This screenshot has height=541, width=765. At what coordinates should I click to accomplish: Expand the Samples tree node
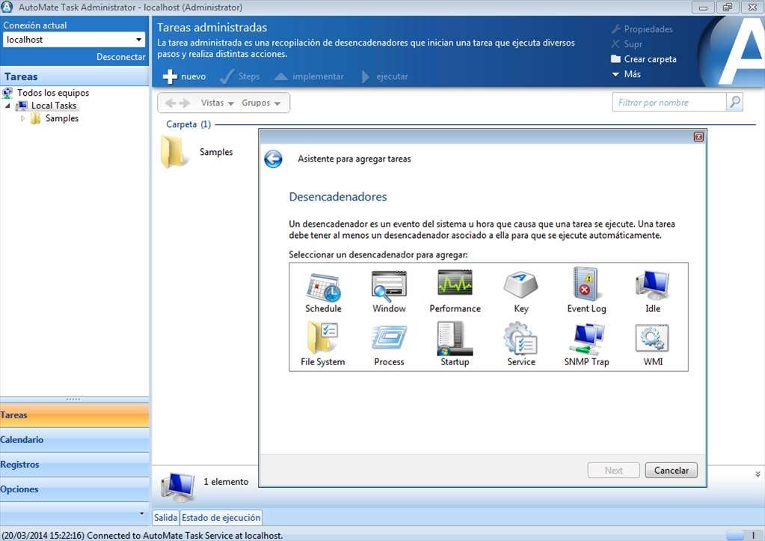22,118
